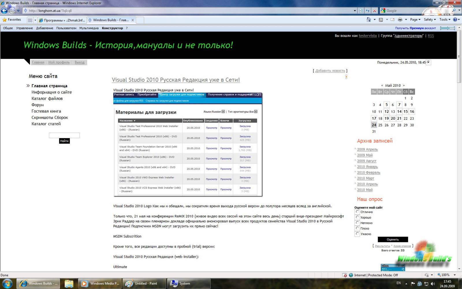
Task: Close the Windows Builds tab
Action: 133,20
